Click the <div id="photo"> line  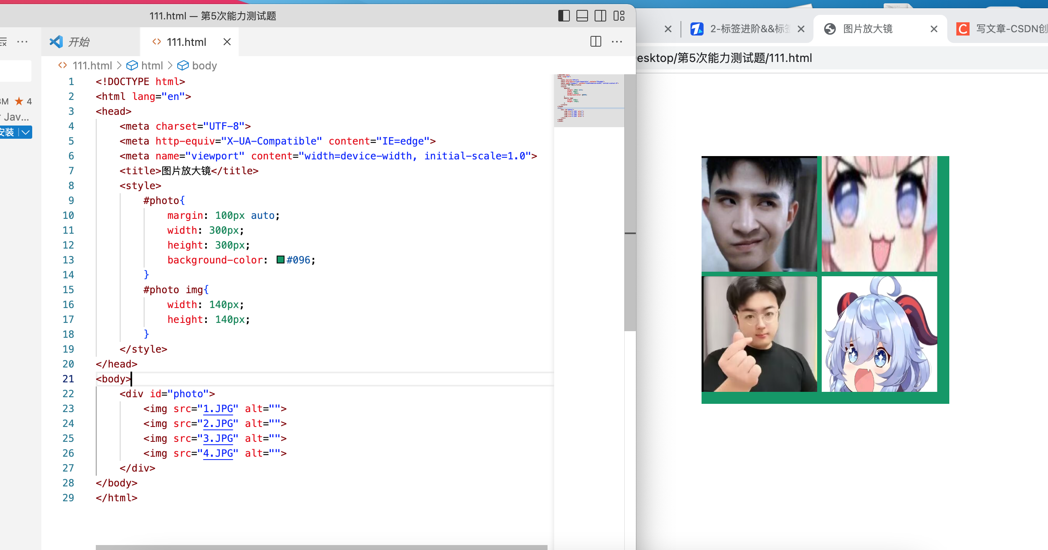pyautogui.click(x=167, y=394)
